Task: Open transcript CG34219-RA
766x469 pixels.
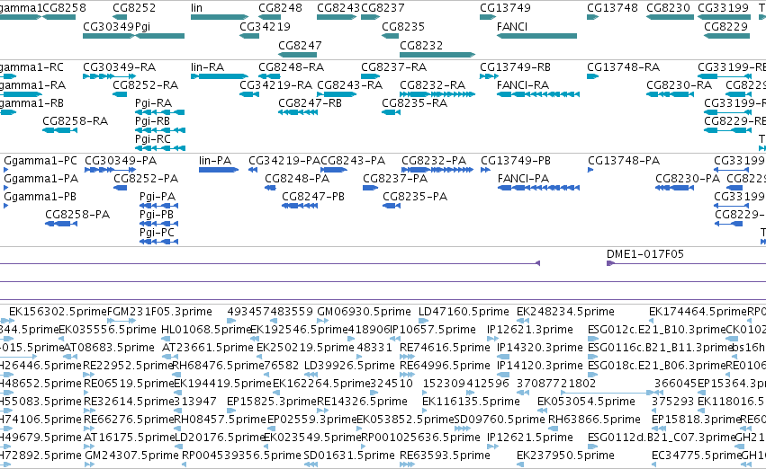Action: click(x=249, y=94)
